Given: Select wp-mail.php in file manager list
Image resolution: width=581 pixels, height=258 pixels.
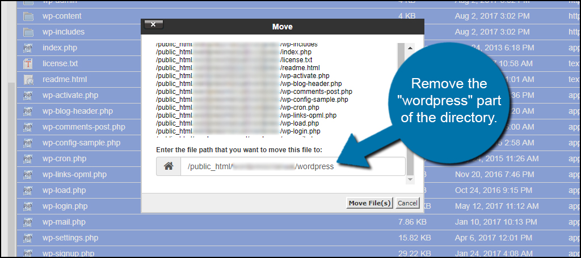Looking at the screenshot, I should (x=64, y=222).
